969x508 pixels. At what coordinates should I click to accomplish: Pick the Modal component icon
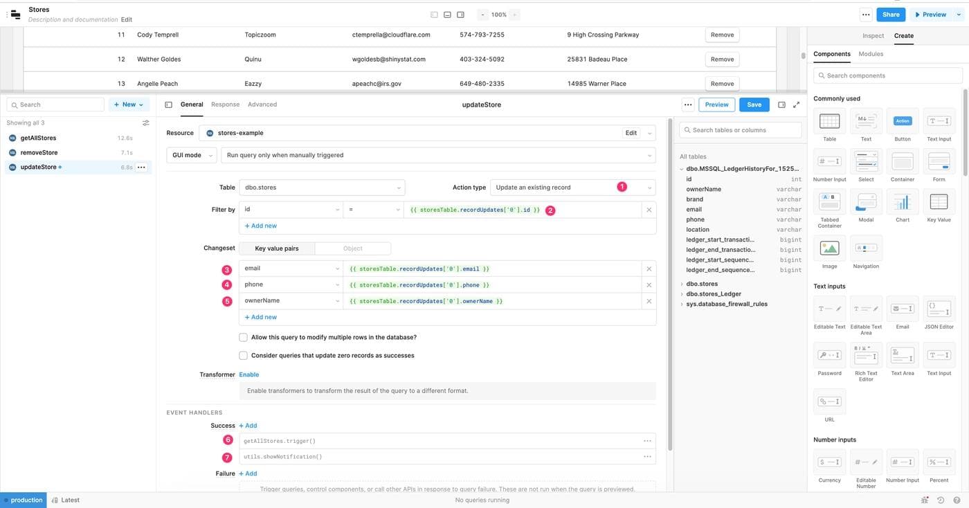866,202
